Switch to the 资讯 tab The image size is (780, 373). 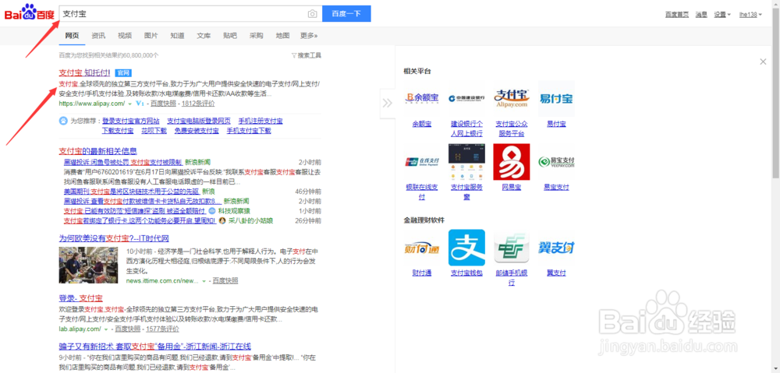click(98, 36)
